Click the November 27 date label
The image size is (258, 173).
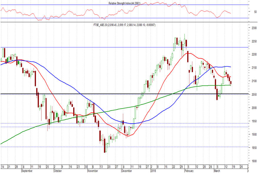117,167
